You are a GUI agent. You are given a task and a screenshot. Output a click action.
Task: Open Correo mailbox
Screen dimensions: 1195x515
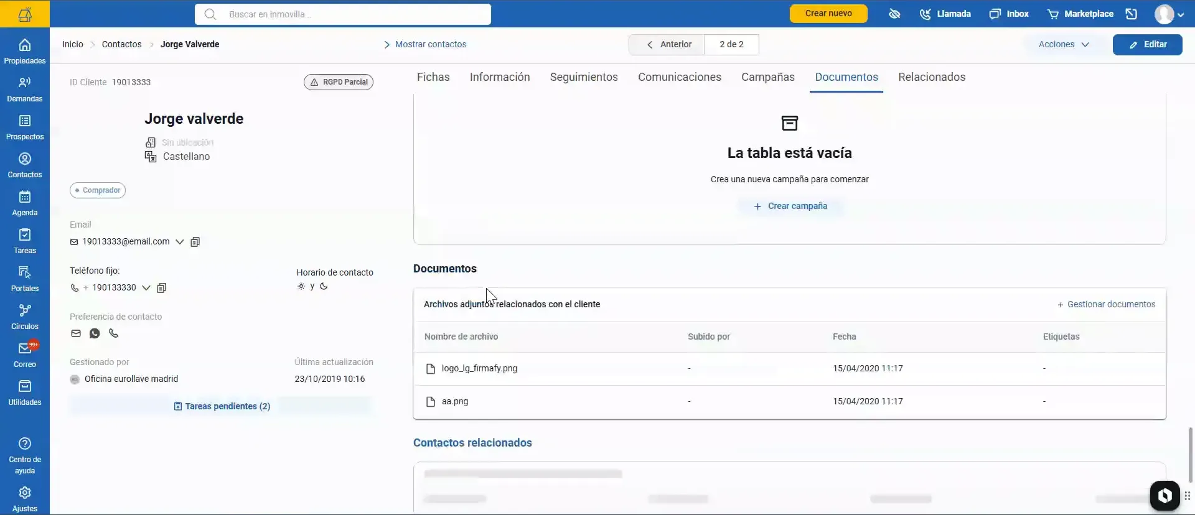point(25,355)
